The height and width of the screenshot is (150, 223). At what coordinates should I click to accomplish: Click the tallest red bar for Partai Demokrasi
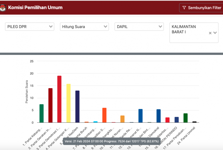[59, 99]
